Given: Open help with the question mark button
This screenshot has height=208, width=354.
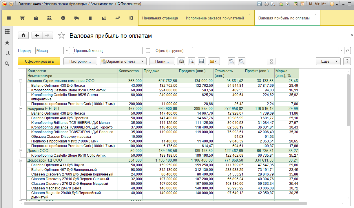Looking at the screenshot, I should (x=347, y=61).
